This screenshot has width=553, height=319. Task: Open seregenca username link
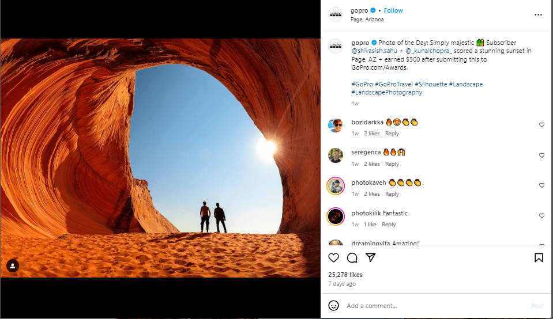tap(366, 152)
